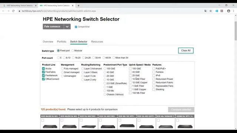Choose port count 24-28
237x133 pixels.
pyautogui.click(x=83, y=58)
